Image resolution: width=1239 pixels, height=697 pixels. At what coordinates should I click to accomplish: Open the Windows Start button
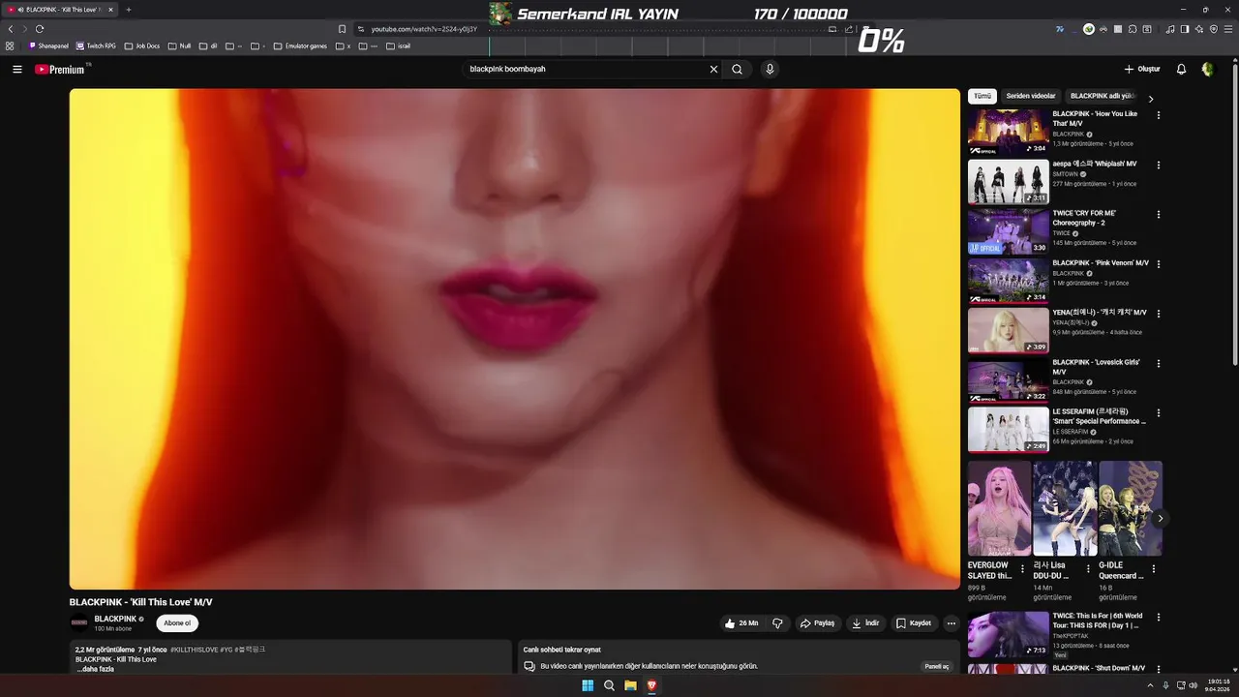point(588,685)
